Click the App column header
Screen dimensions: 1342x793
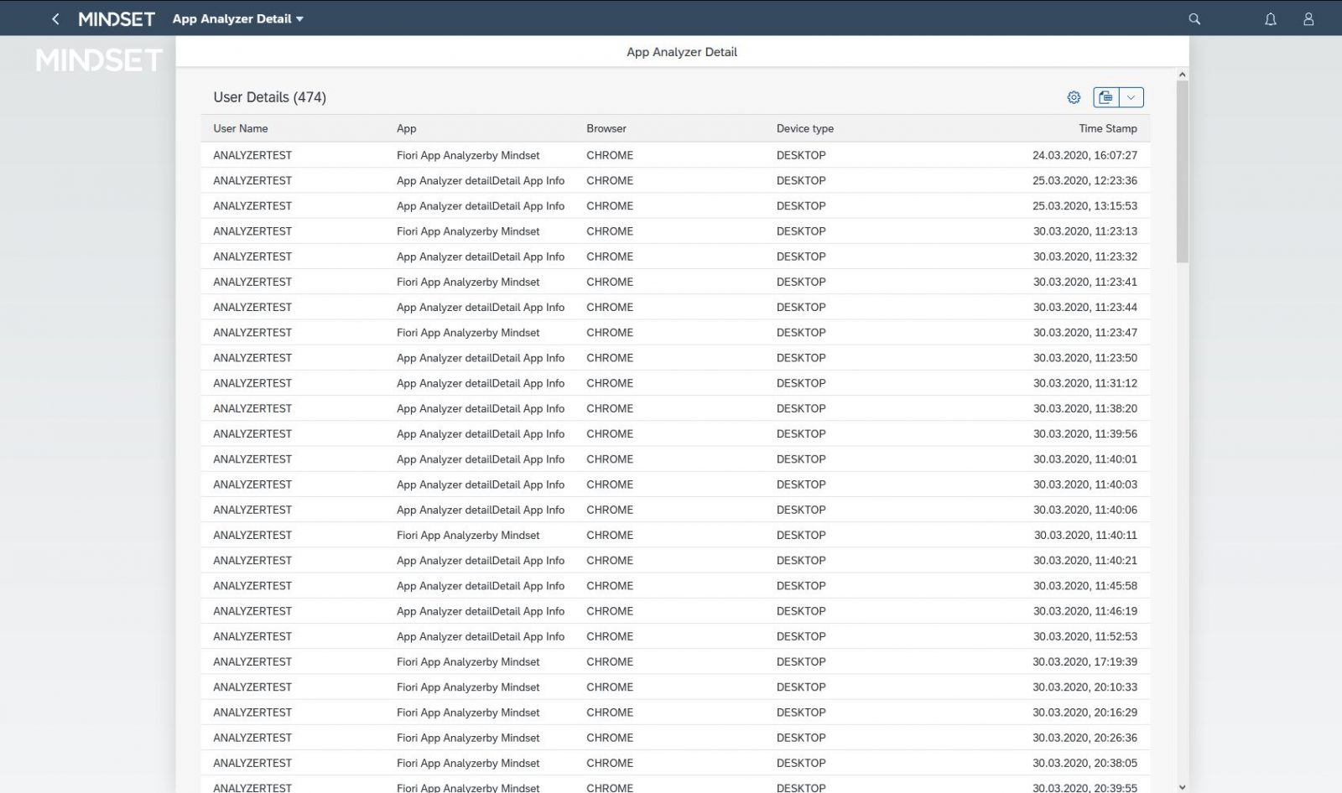(x=407, y=128)
